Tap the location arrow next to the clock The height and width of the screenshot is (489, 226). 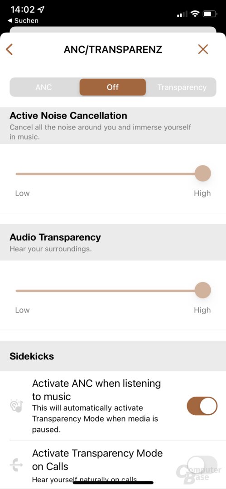41,10
